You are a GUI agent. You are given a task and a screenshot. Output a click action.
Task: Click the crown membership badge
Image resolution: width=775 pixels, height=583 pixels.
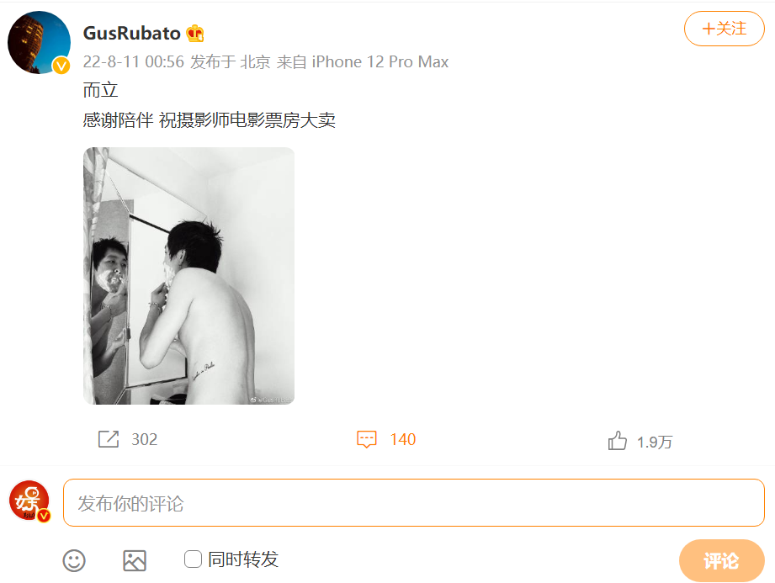coord(195,33)
